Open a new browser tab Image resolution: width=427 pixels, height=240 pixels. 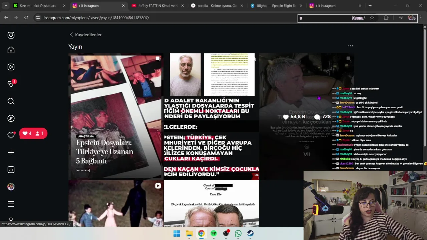point(370,6)
